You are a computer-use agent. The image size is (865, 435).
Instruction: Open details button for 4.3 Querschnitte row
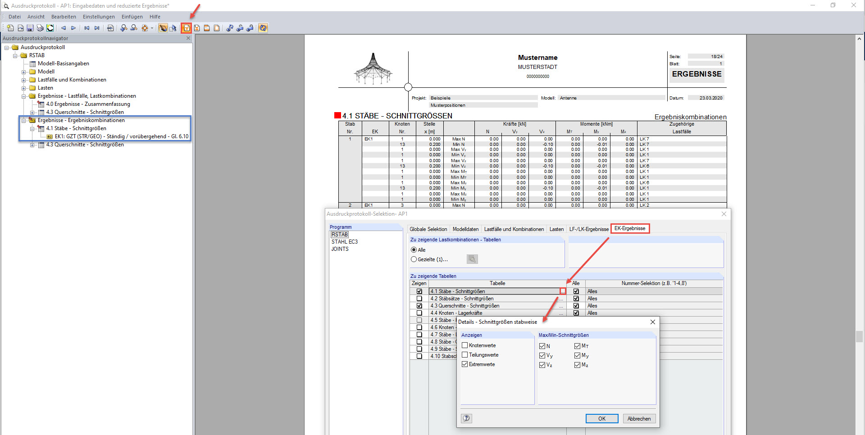561,306
